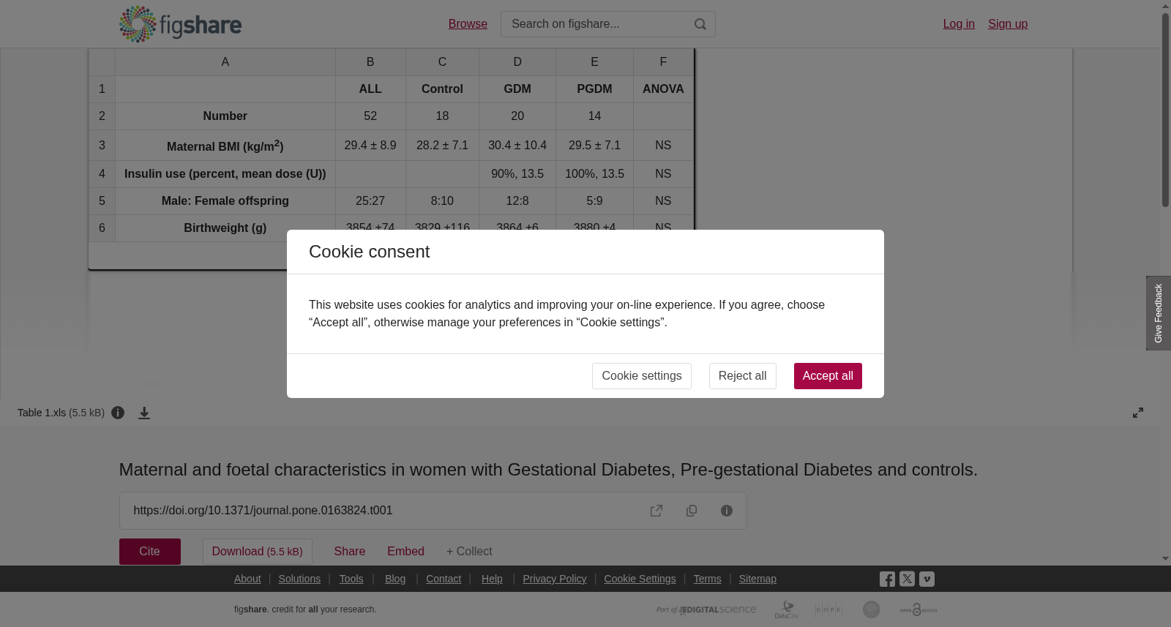Open Give Feedback side tab
1171x627 pixels.
pos(1159,313)
